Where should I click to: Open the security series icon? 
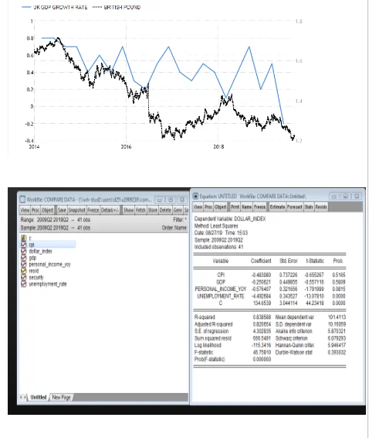(x=24, y=277)
